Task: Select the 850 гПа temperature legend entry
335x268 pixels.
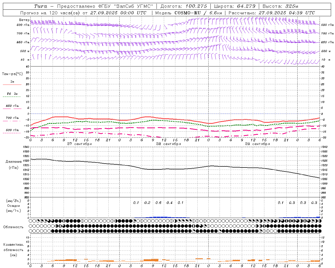Action: [x=12, y=106]
